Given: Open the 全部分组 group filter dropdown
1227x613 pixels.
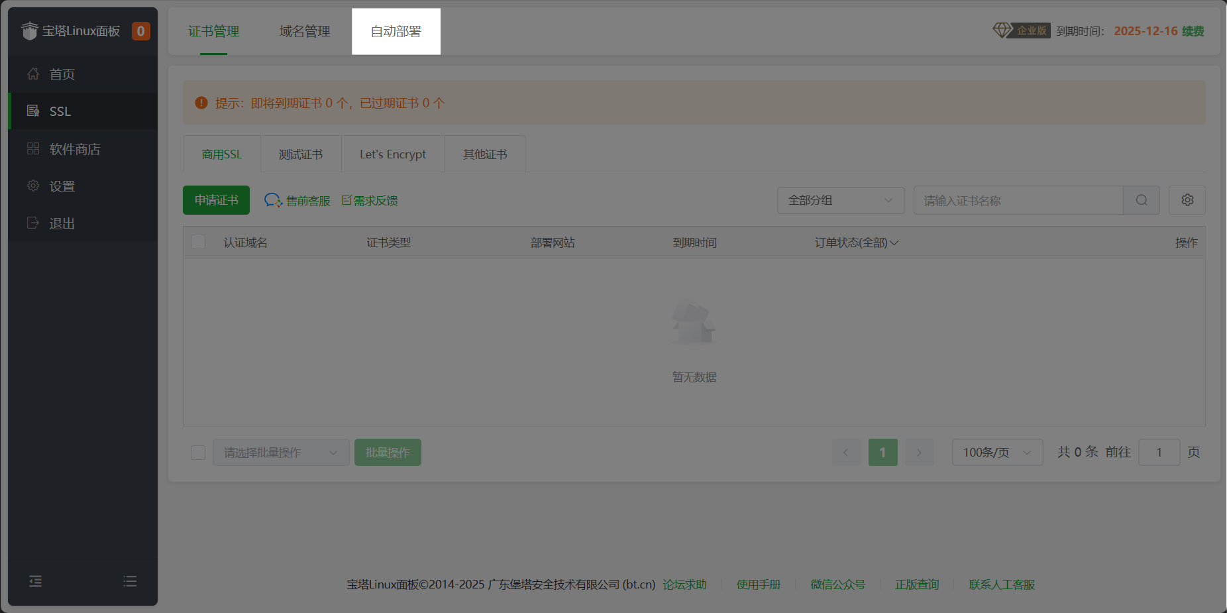Looking at the screenshot, I should pyautogui.click(x=840, y=200).
